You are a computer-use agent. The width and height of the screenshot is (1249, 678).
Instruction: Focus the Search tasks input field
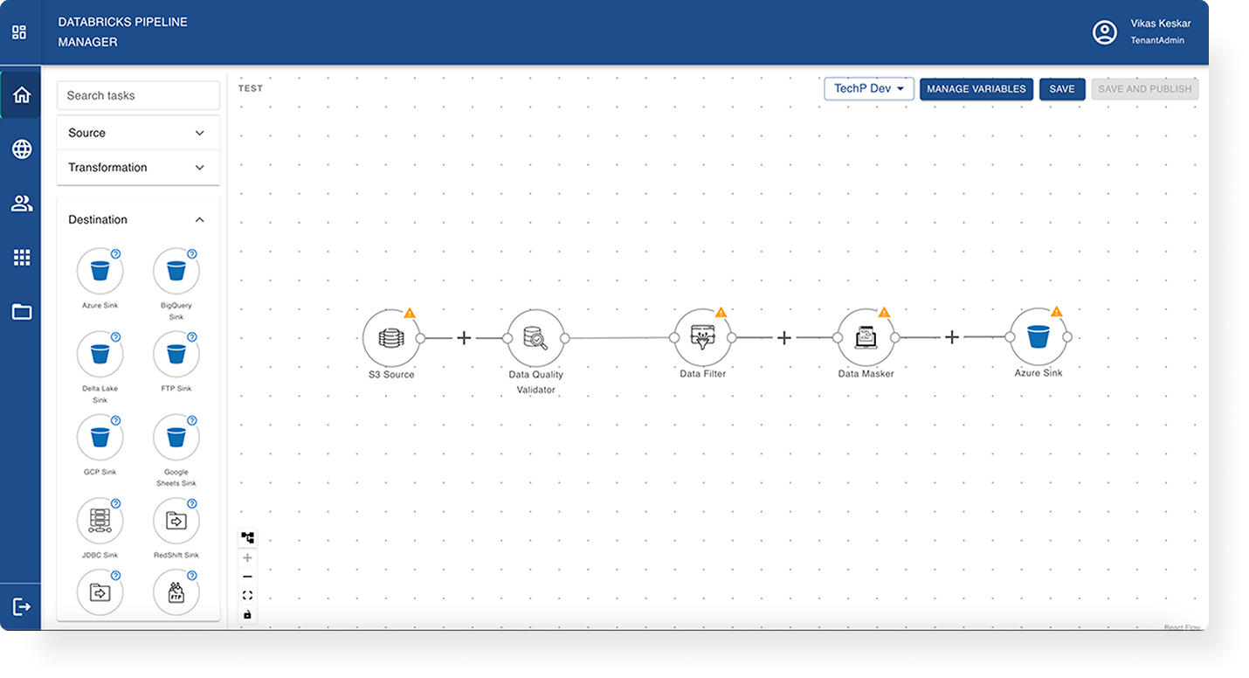click(138, 95)
